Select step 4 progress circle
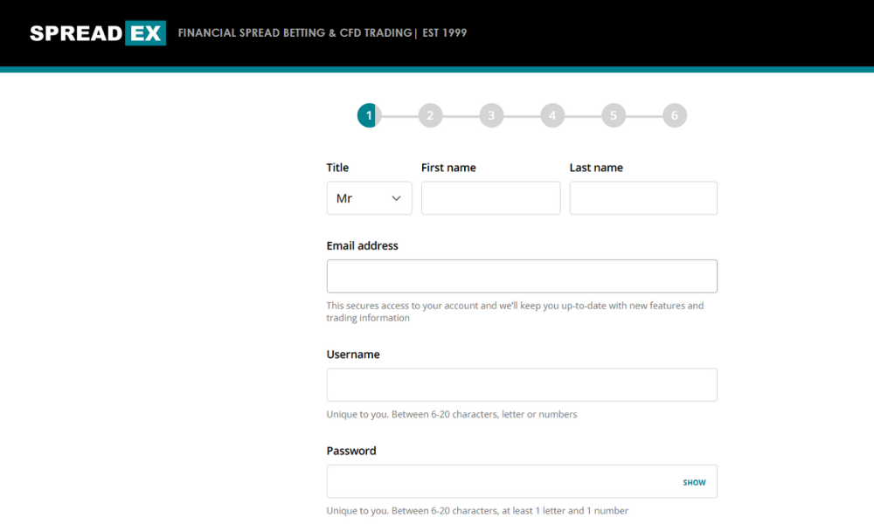This screenshot has height=524, width=874. (552, 115)
